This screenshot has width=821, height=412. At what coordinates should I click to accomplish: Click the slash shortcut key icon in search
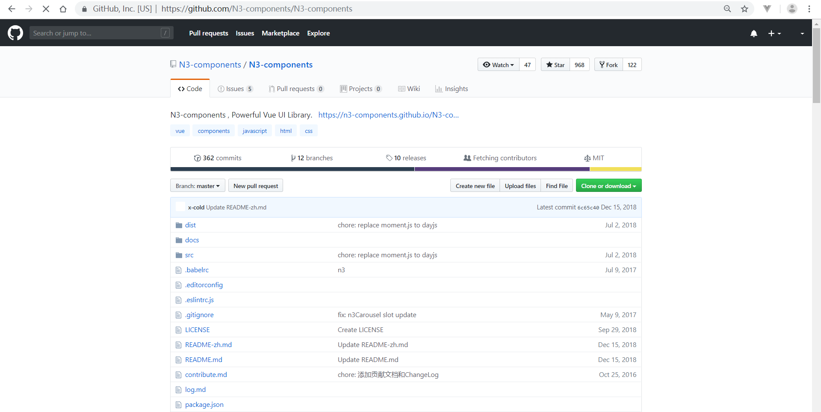click(165, 33)
